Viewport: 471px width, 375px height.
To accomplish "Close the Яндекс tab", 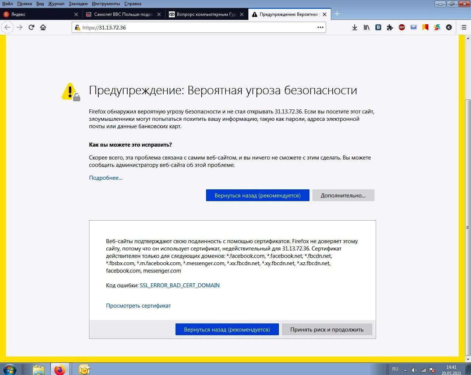I will (76, 14).
